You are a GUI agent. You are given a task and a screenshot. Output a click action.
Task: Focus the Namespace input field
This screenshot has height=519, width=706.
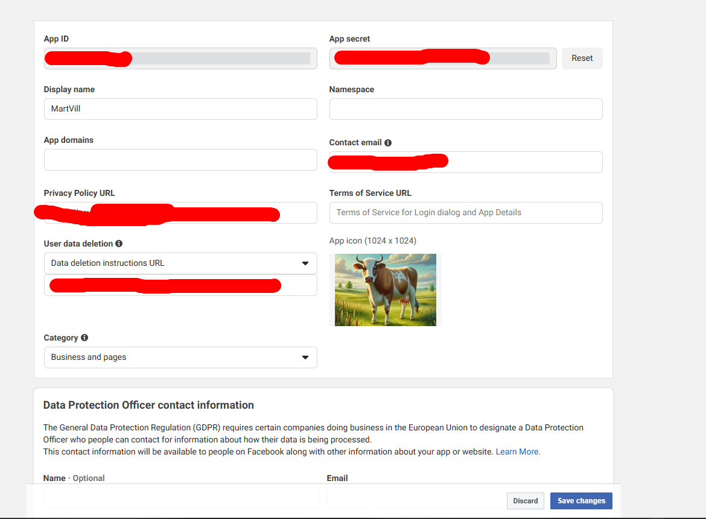(465, 109)
